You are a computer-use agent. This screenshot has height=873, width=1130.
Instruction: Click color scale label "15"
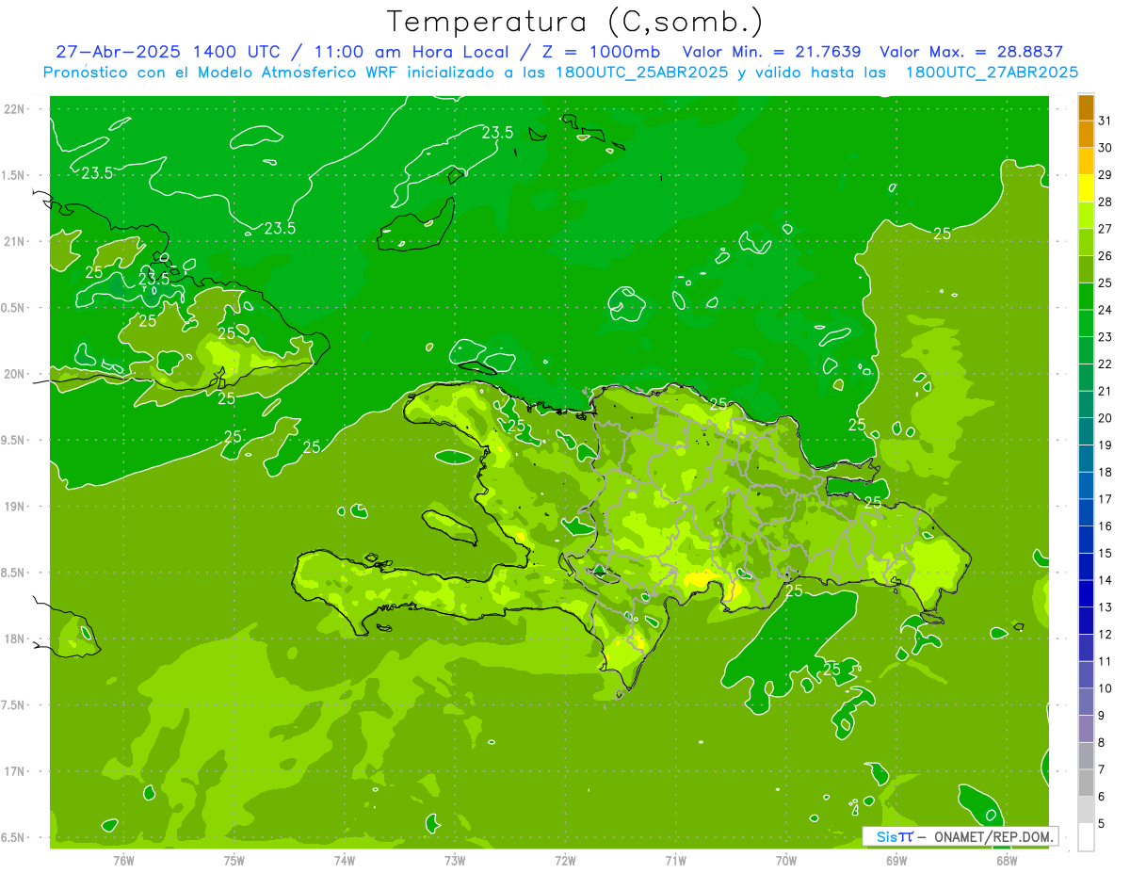tap(1106, 554)
